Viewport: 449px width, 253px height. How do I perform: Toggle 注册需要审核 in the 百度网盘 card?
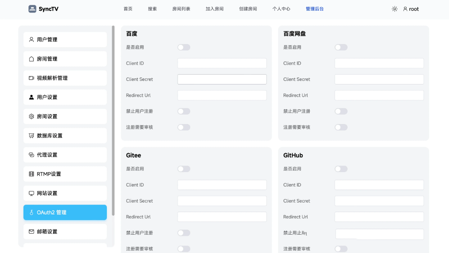click(341, 127)
